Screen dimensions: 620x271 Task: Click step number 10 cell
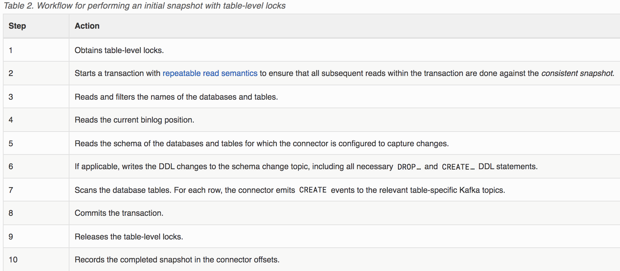point(36,260)
